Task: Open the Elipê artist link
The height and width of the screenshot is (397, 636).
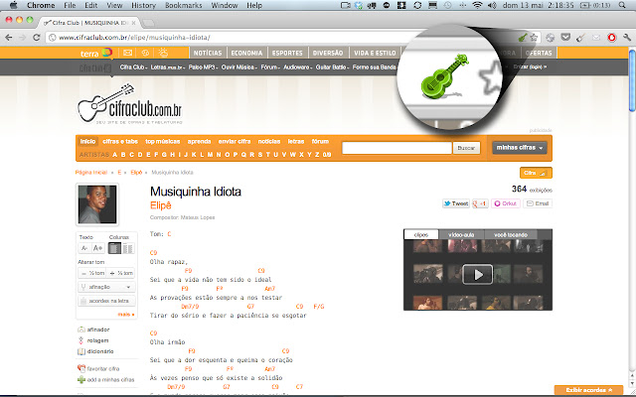Action: tap(161, 205)
